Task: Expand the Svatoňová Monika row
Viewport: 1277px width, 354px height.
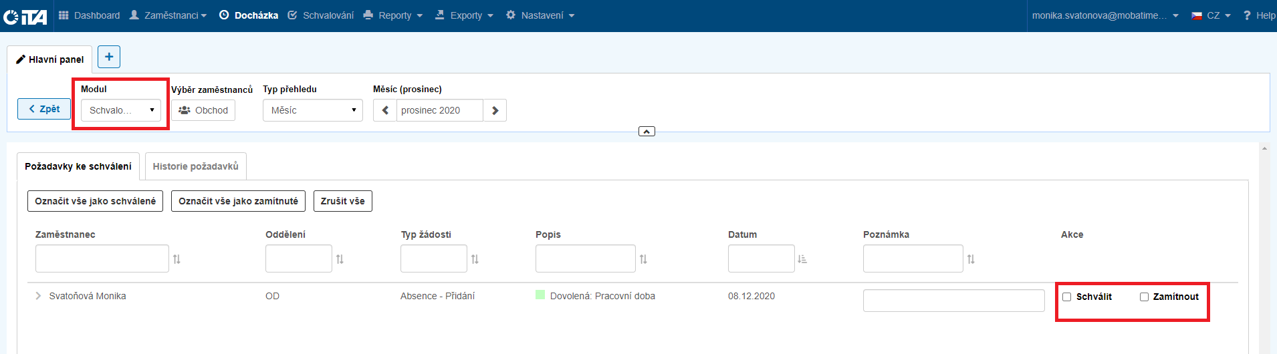Action: point(38,296)
